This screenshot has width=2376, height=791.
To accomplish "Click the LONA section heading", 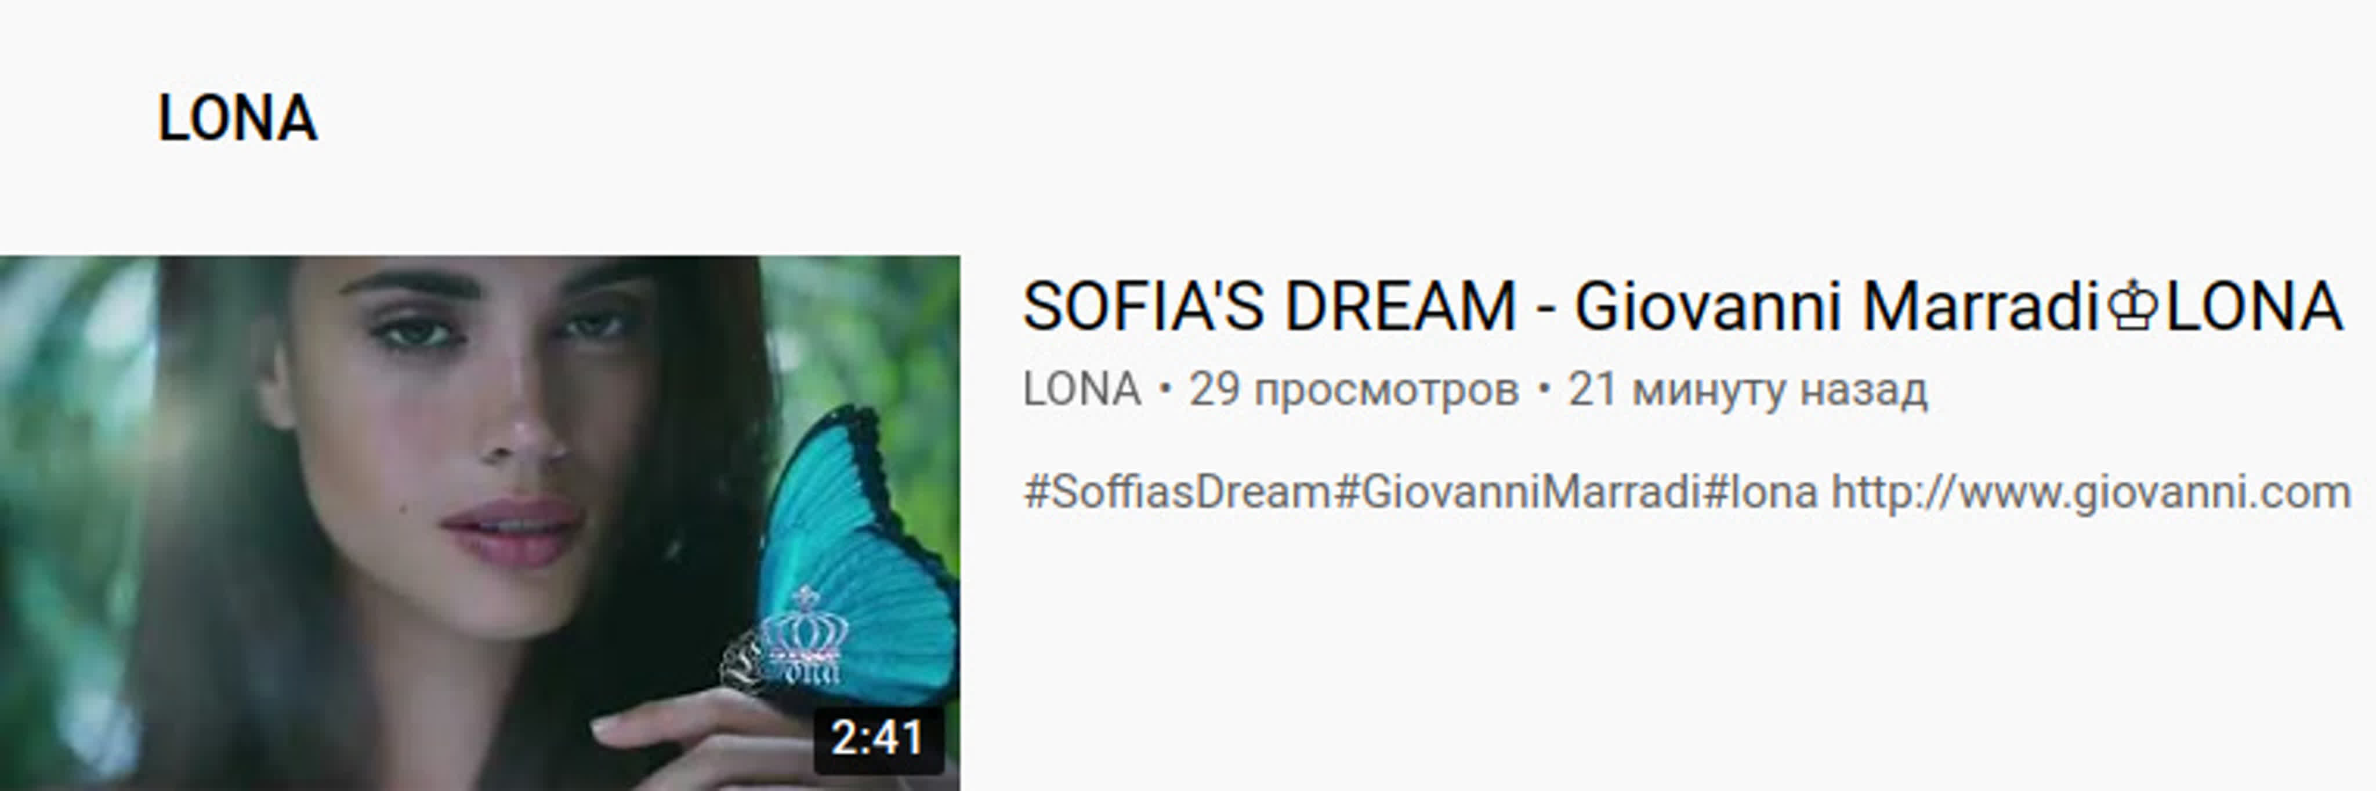I will coord(237,119).
